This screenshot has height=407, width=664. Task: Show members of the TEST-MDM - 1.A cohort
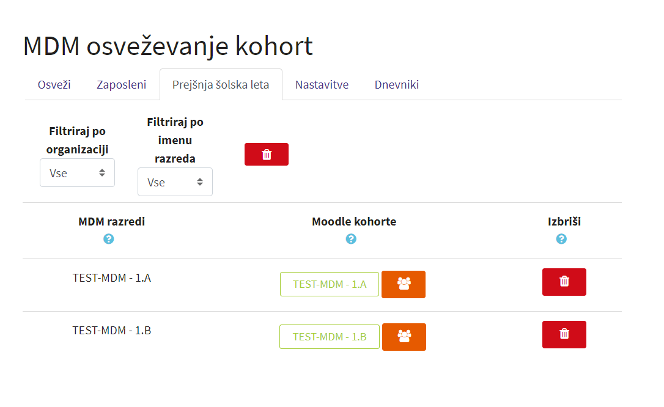[404, 284]
